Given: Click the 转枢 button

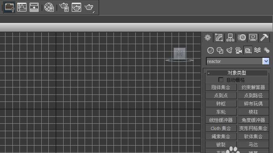Looking at the screenshot, I should (221, 104).
